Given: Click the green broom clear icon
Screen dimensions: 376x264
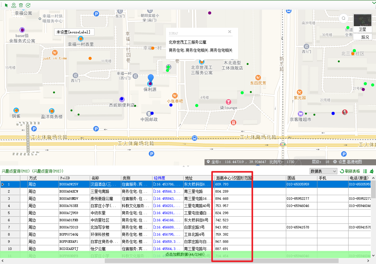Looking at the screenshot, I should pyautogui.click(x=372, y=171).
